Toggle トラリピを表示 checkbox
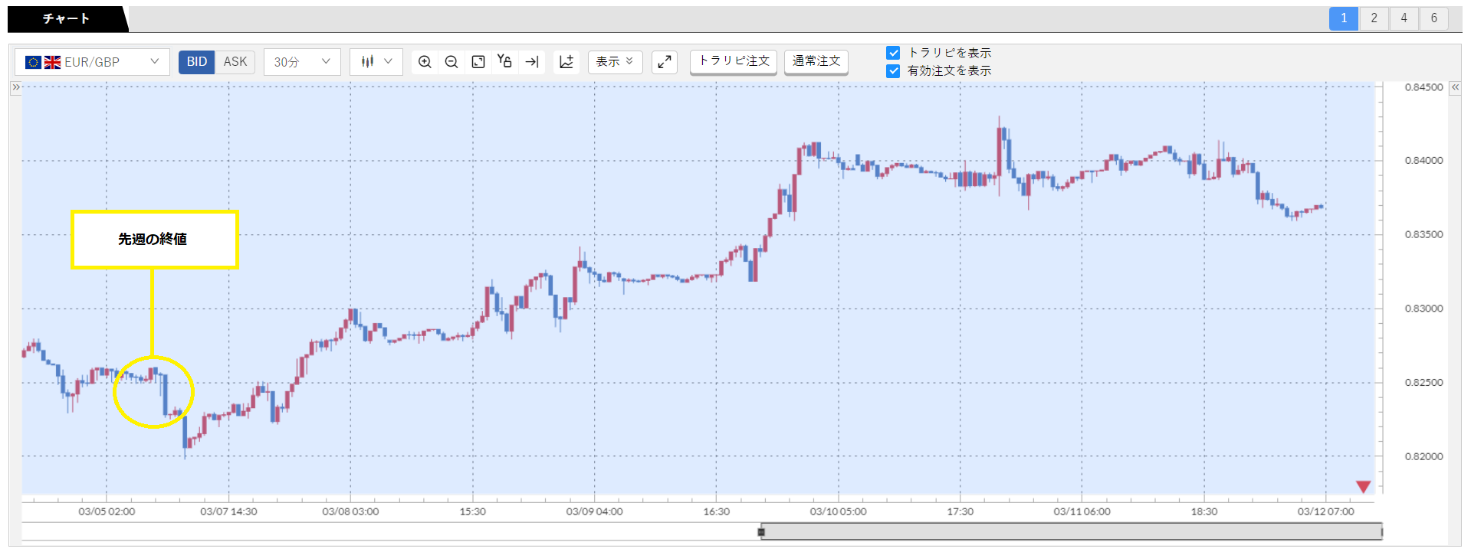Image resolution: width=1471 pixels, height=552 pixels. point(893,53)
